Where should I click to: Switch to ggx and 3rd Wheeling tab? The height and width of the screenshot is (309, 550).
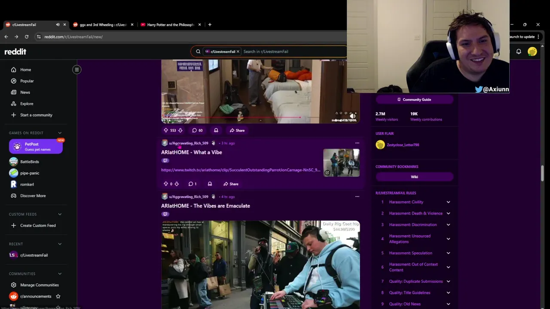(103, 25)
